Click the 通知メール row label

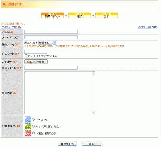tap(11, 45)
